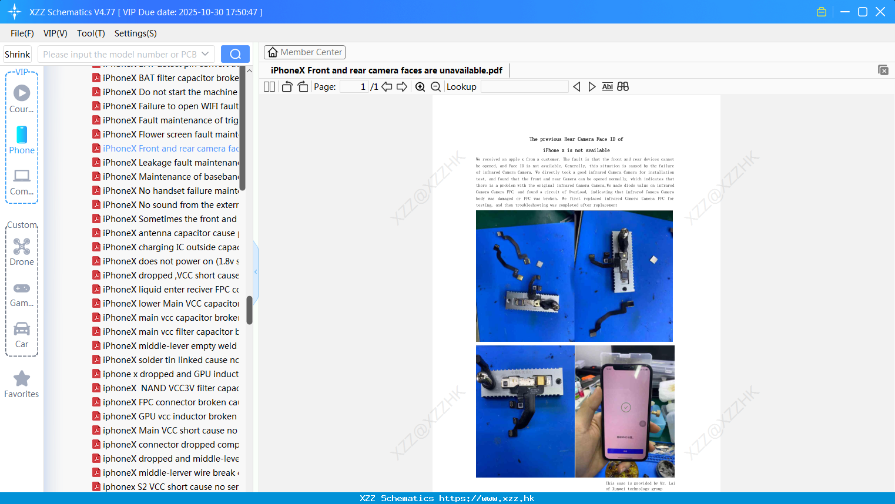The image size is (895, 504).
Task: Open the Game console category
Action: tap(22, 294)
